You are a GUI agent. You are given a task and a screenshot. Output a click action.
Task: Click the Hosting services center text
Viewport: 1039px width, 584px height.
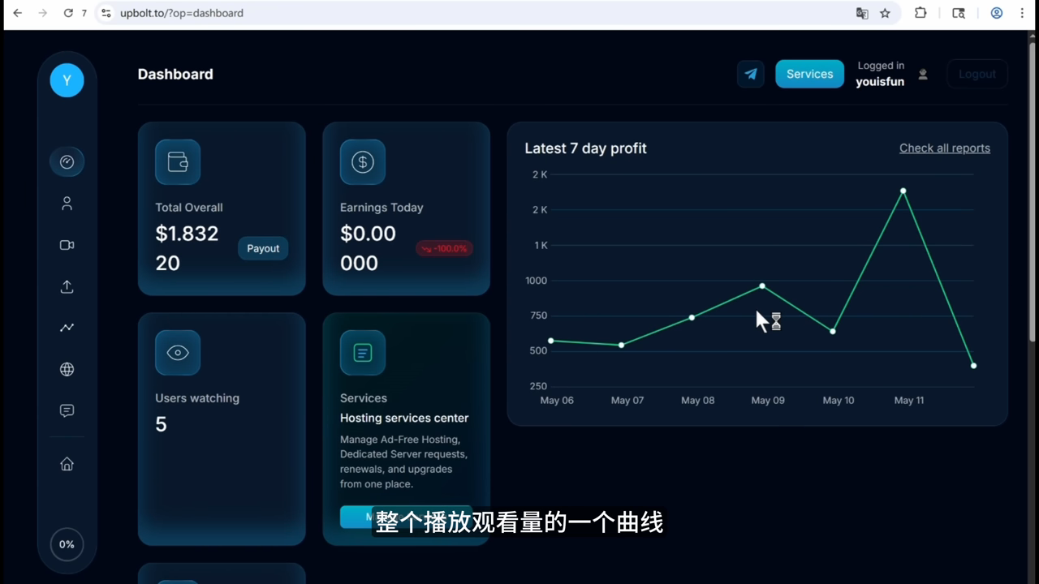pyautogui.click(x=404, y=418)
